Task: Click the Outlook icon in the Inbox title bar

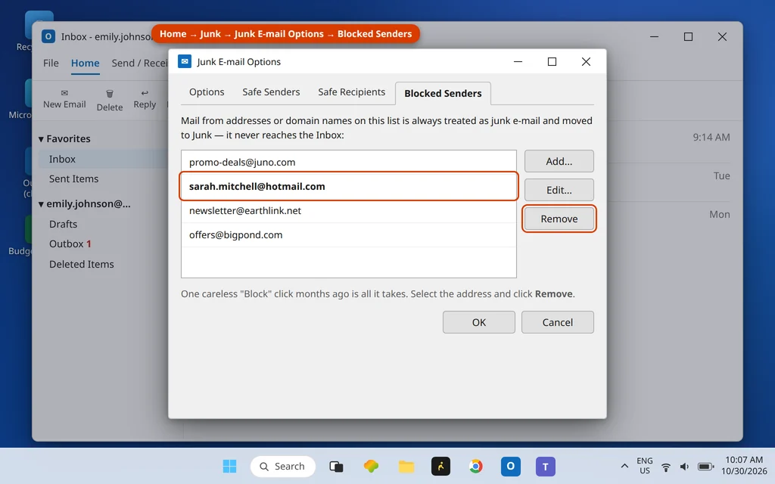Action: (x=48, y=36)
